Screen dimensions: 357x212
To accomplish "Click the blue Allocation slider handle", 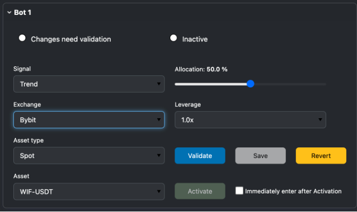I will (250, 84).
